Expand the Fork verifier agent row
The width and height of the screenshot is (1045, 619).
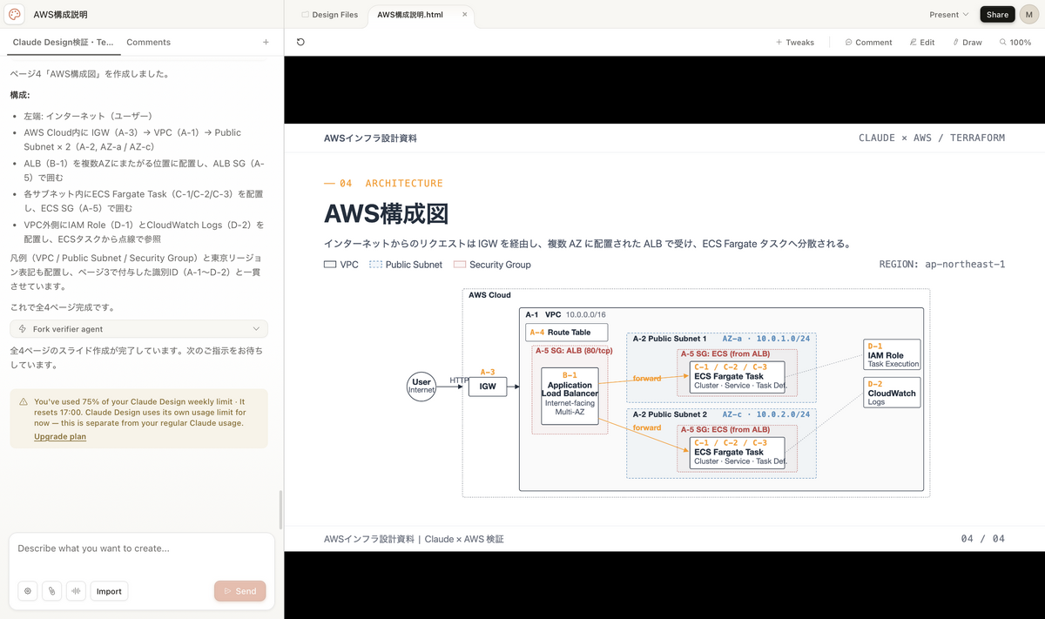click(139, 329)
